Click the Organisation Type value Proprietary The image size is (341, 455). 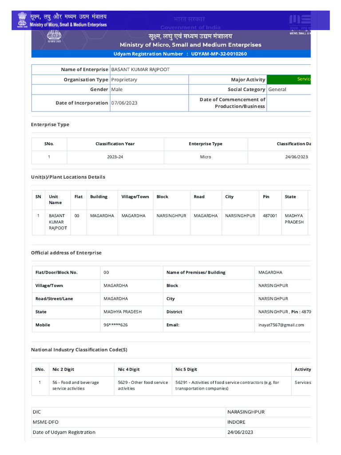124,80
